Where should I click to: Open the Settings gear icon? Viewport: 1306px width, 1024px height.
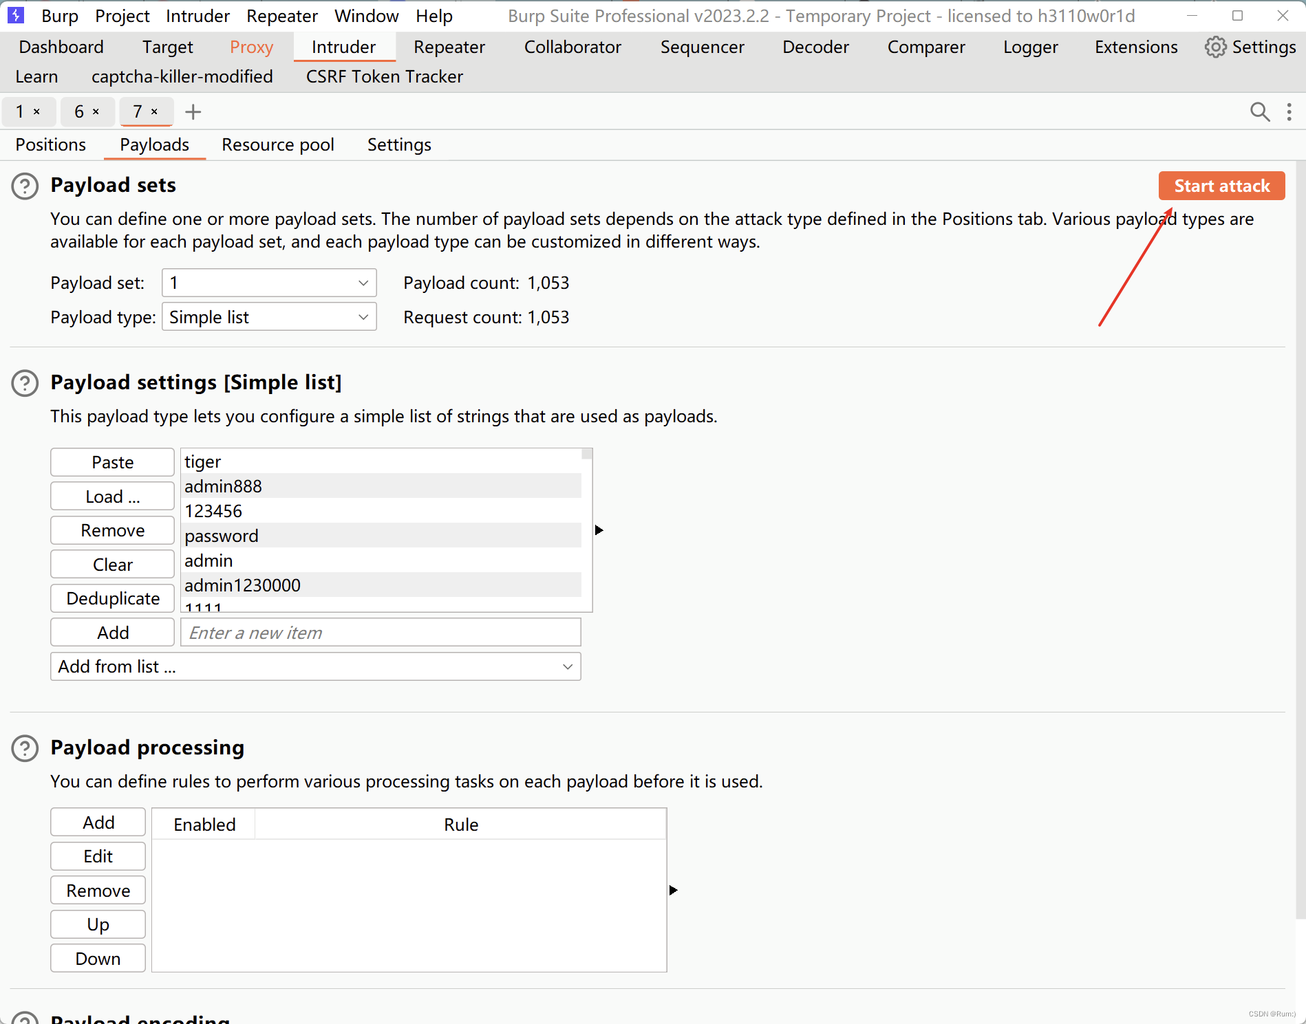1215,47
